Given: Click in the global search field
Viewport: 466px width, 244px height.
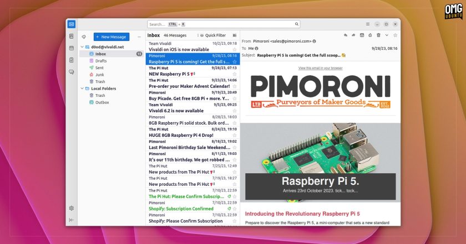Looking at the screenshot, I should click(x=224, y=24).
